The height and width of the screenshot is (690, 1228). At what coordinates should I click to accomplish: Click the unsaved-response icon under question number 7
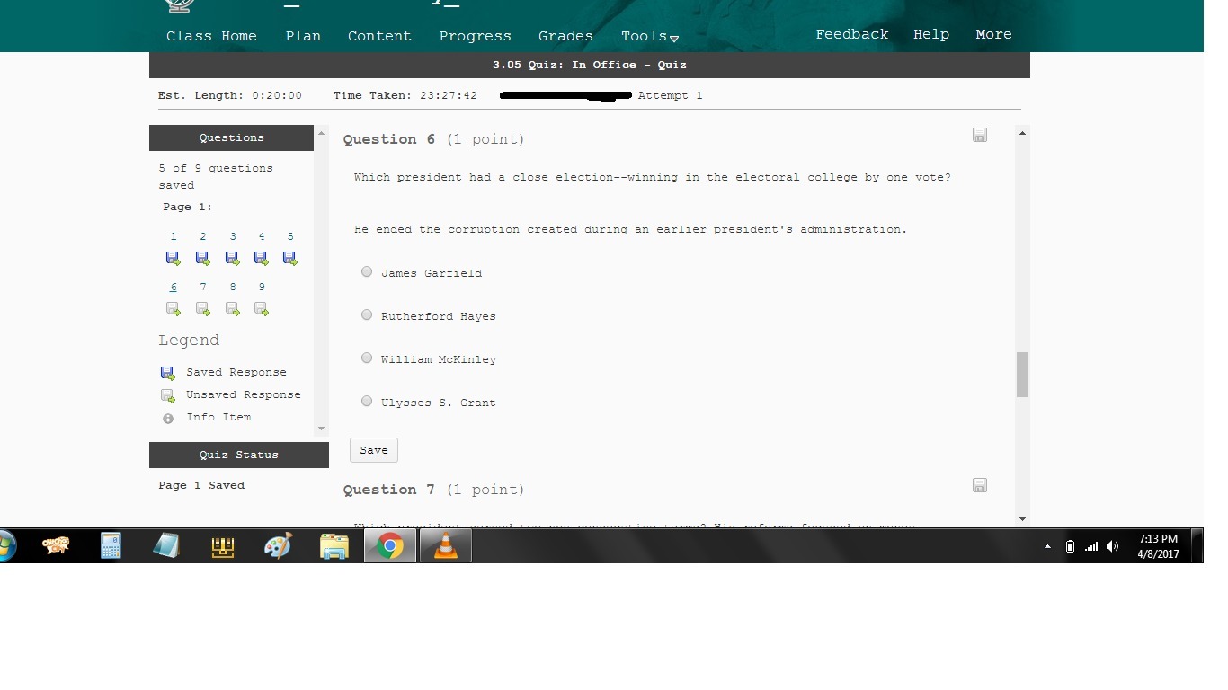point(203,309)
